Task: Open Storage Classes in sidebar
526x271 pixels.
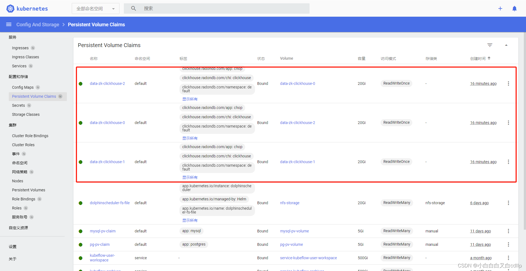Action: tap(26, 114)
